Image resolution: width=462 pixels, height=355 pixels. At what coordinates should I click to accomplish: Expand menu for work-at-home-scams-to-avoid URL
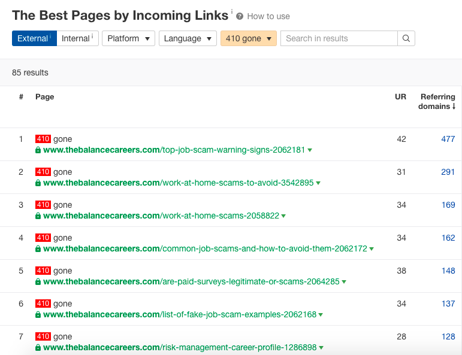(x=318, y=183)
